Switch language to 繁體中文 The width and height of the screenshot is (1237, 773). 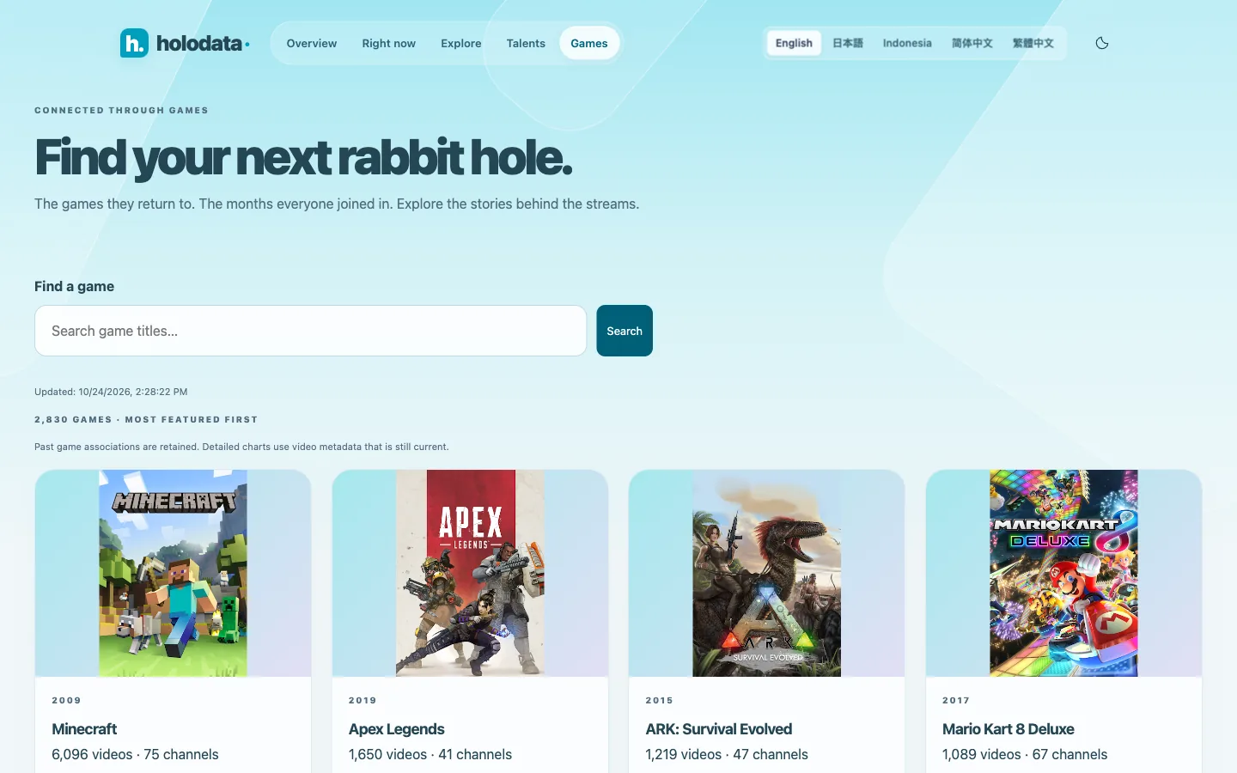click(x=1033, y=43)
